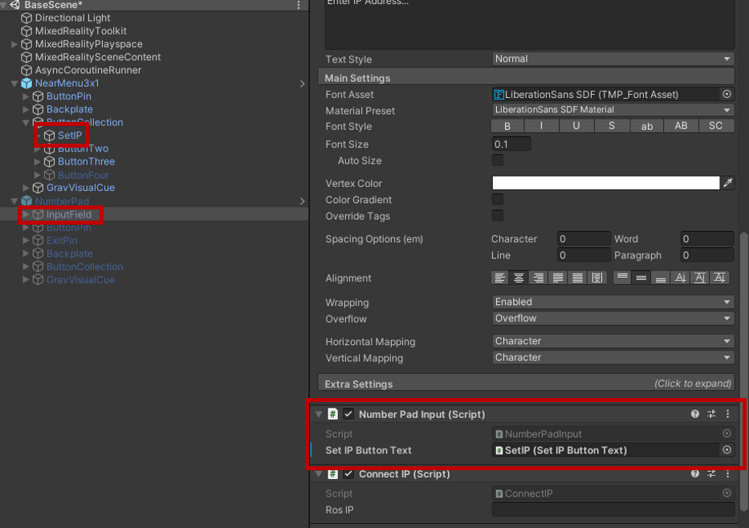749x528 pixels.
Task: Click the white Vertex Color swatch
Action: (x=607, y=182)
